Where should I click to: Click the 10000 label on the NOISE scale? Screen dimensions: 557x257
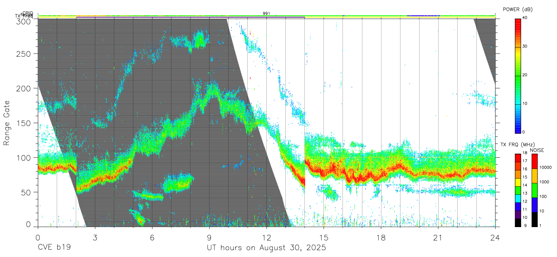pos(546,168)
